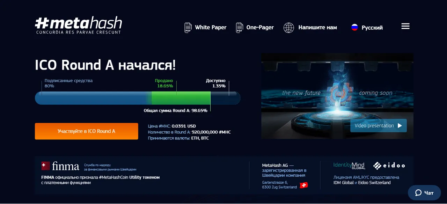Play the Video presentation button
Image resolution: width=447 pixels, height=204 pixels.
click(x=379, y=126)
